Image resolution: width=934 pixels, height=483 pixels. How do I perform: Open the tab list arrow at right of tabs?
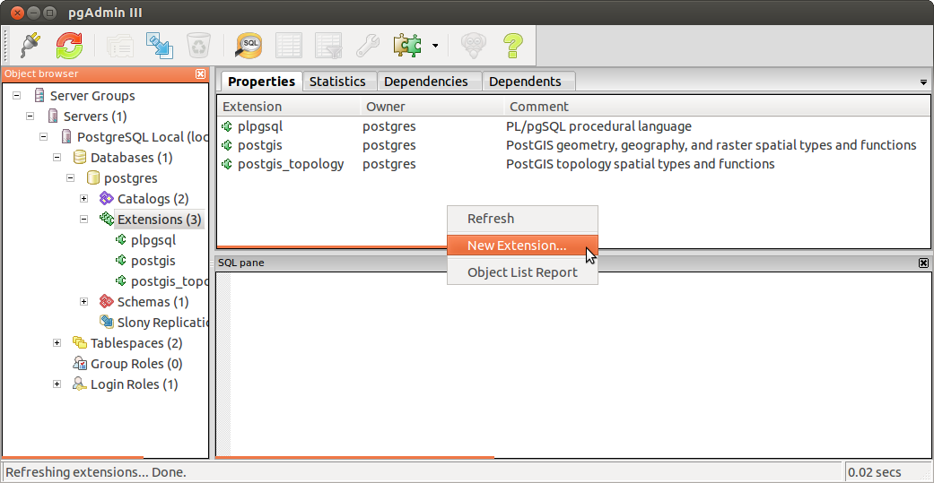(x=924, y=82)
